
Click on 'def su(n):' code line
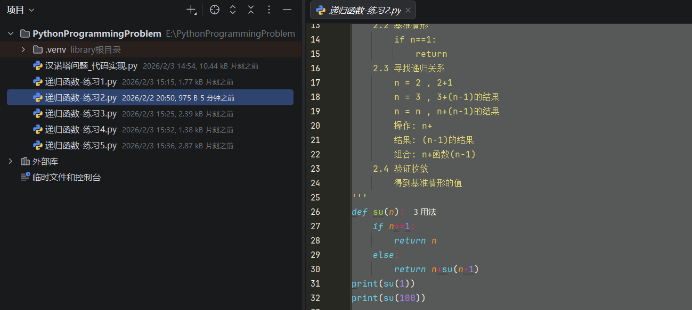[x=378, y=212]
